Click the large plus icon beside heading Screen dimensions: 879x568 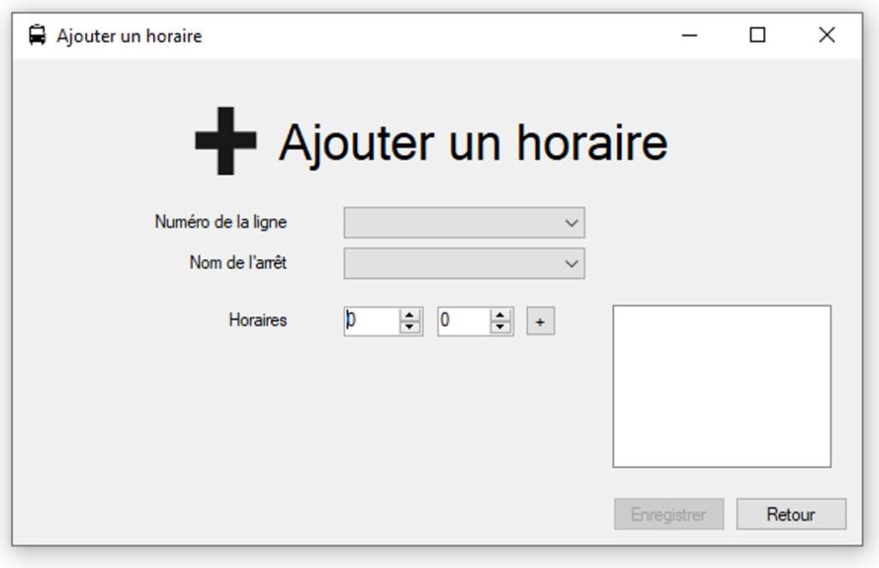point(226,142)
